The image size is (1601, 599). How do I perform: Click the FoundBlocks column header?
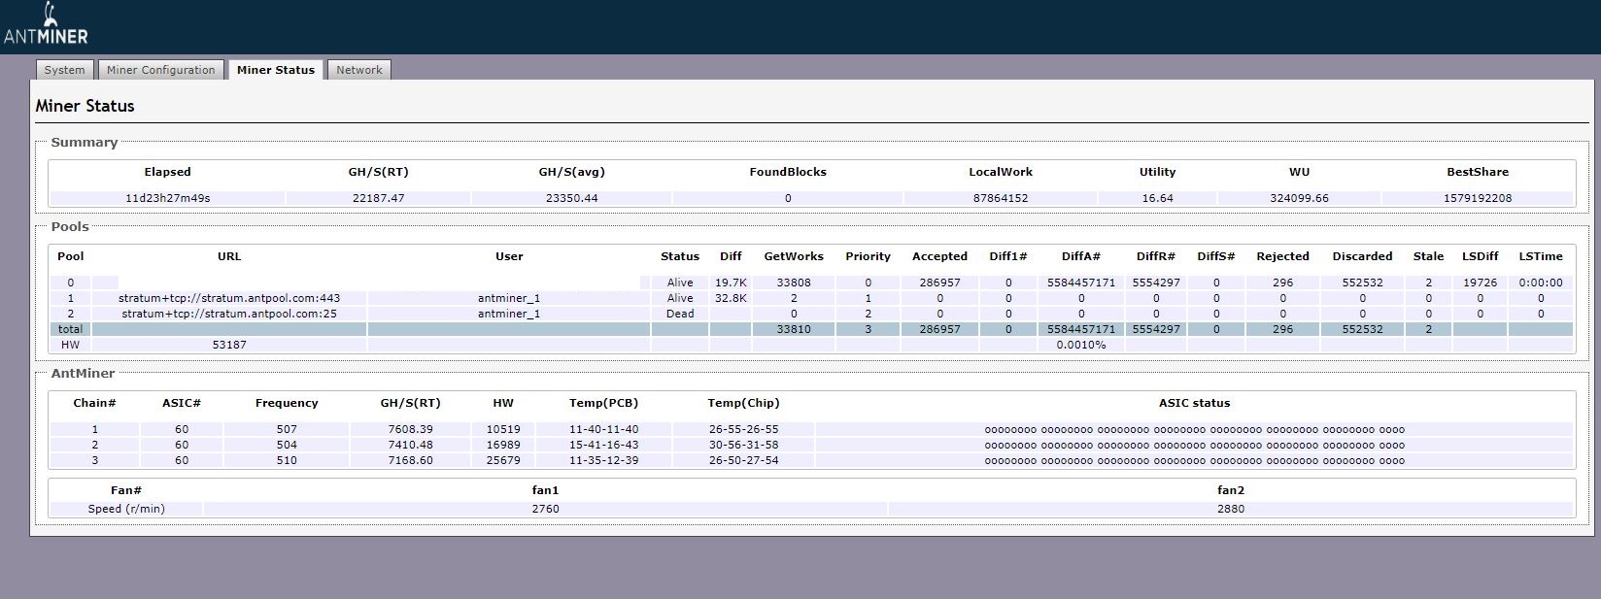[788, 172]
